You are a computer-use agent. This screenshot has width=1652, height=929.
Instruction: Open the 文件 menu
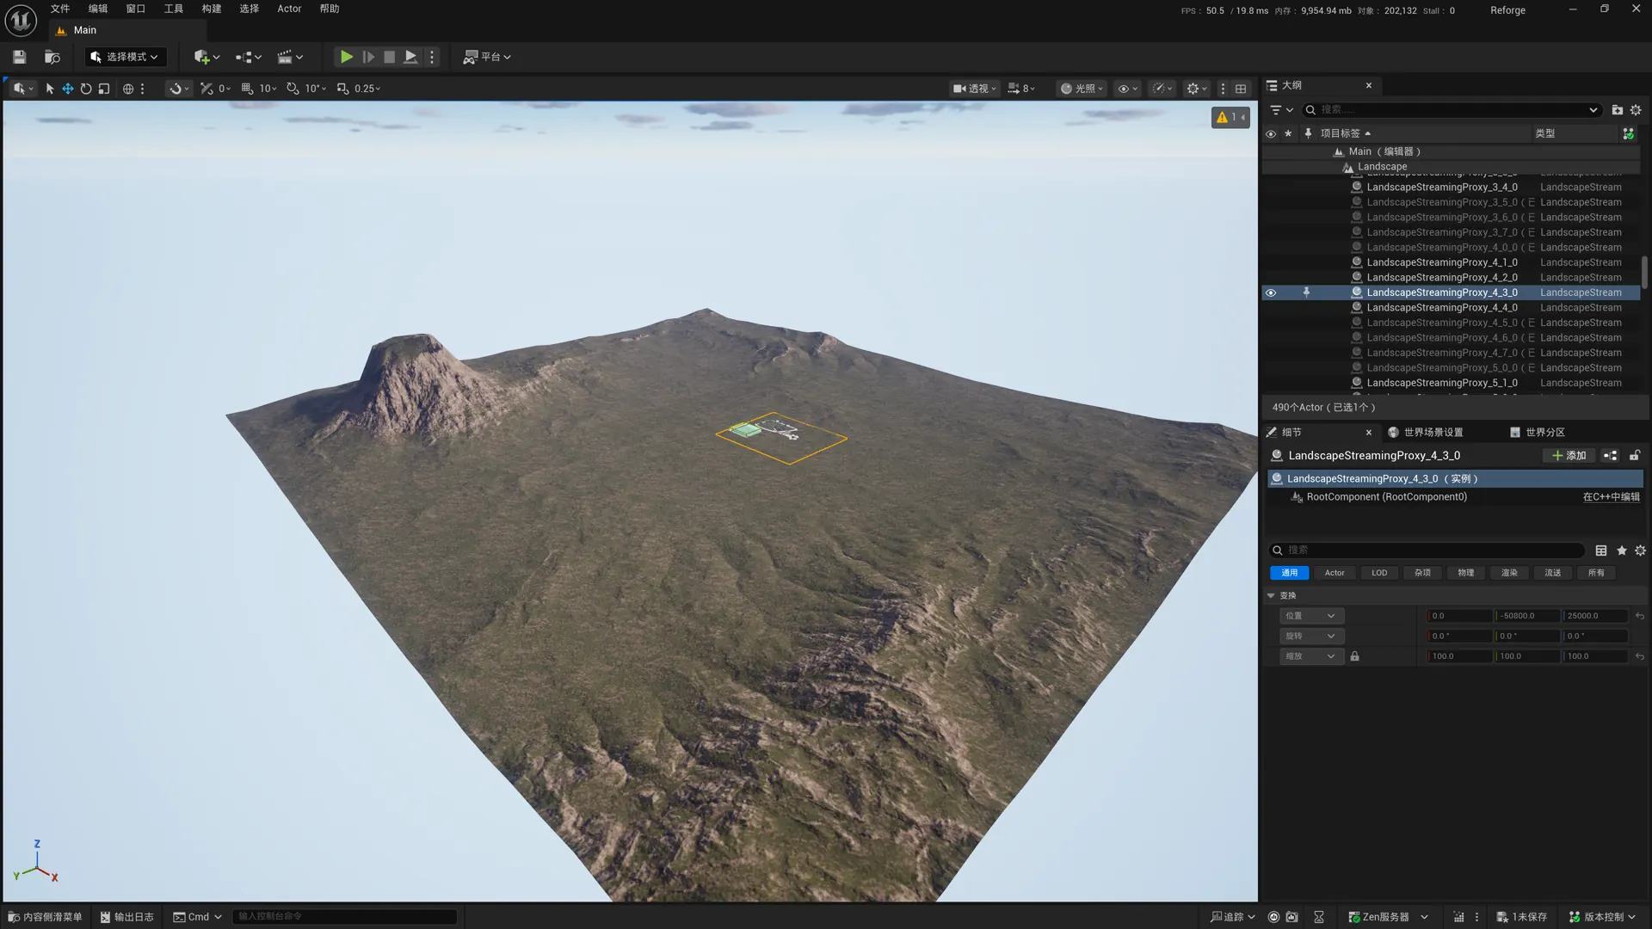pos(59,9)
